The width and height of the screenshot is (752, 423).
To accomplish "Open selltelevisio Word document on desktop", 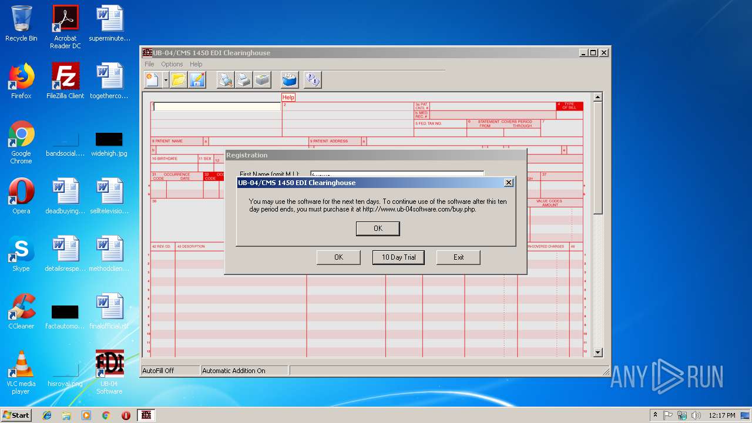I will [x=109, y=196].
